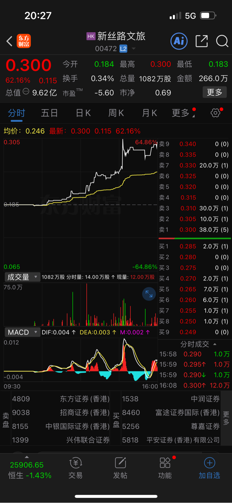The width and height of the screenshot is (232, 503).
Task: Expand the 恒生 index bar
Action: tap(27, 457)
